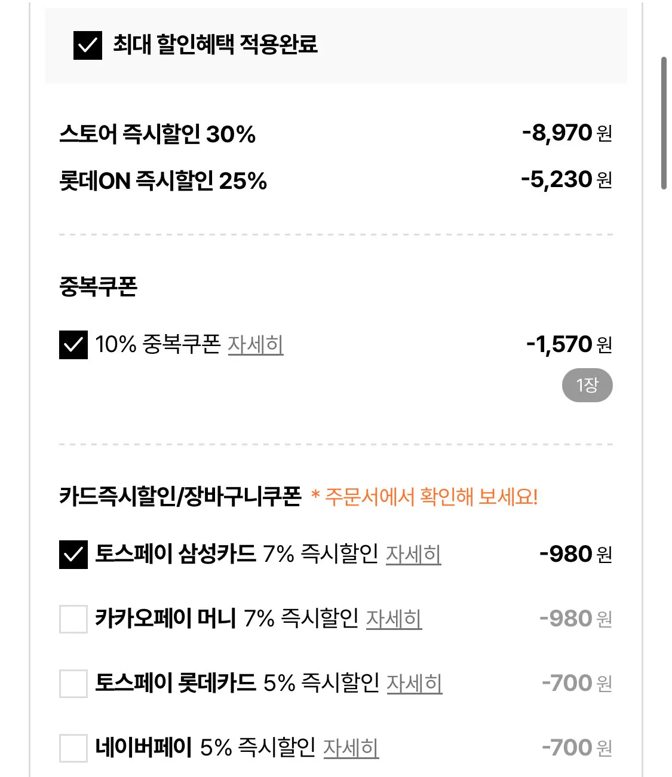This screenshot has height=777, width=672.
Task: Enable 네이버페이 5% 즉시할인
Action: tap(73, 748)
